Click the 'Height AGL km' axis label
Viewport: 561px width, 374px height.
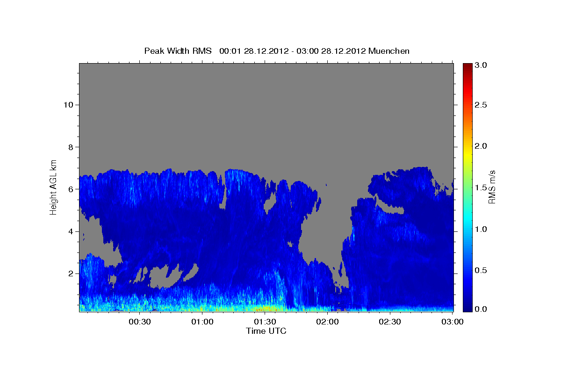pyautogui.click(x=54, y=187)
